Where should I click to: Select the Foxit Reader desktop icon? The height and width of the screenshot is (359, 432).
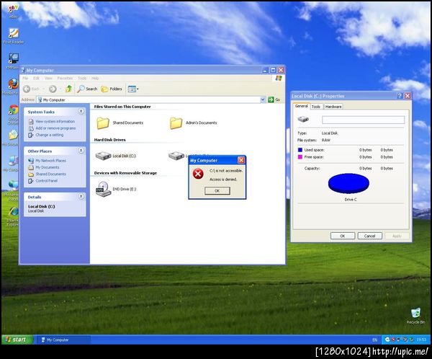click(13, 36)
